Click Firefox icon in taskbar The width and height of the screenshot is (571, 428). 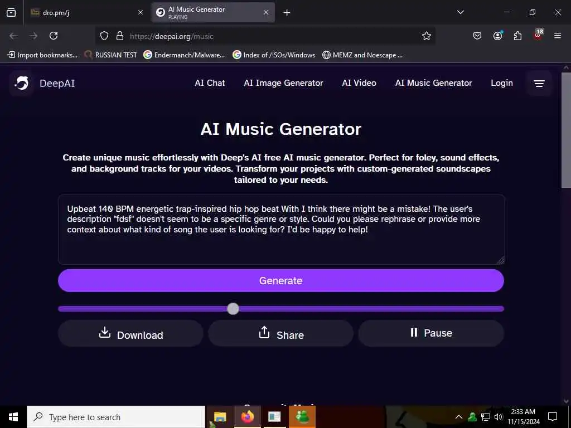[247, 417]
